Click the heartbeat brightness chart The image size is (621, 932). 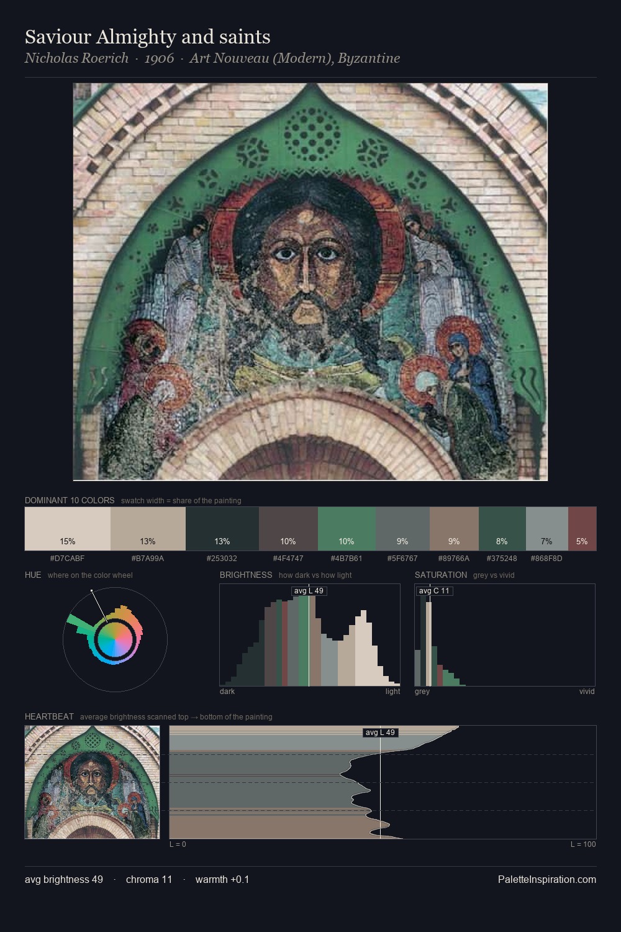[383, 782]
